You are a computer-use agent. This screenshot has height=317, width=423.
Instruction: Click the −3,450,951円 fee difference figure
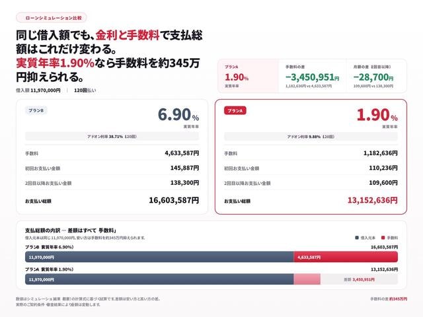pos(312,77)
